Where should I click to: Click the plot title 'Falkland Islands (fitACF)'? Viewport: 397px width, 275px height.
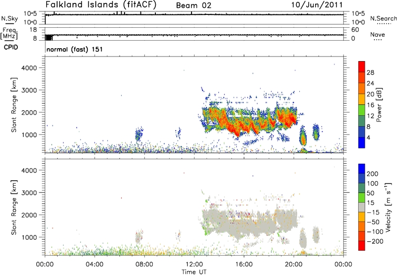[101, 4]
